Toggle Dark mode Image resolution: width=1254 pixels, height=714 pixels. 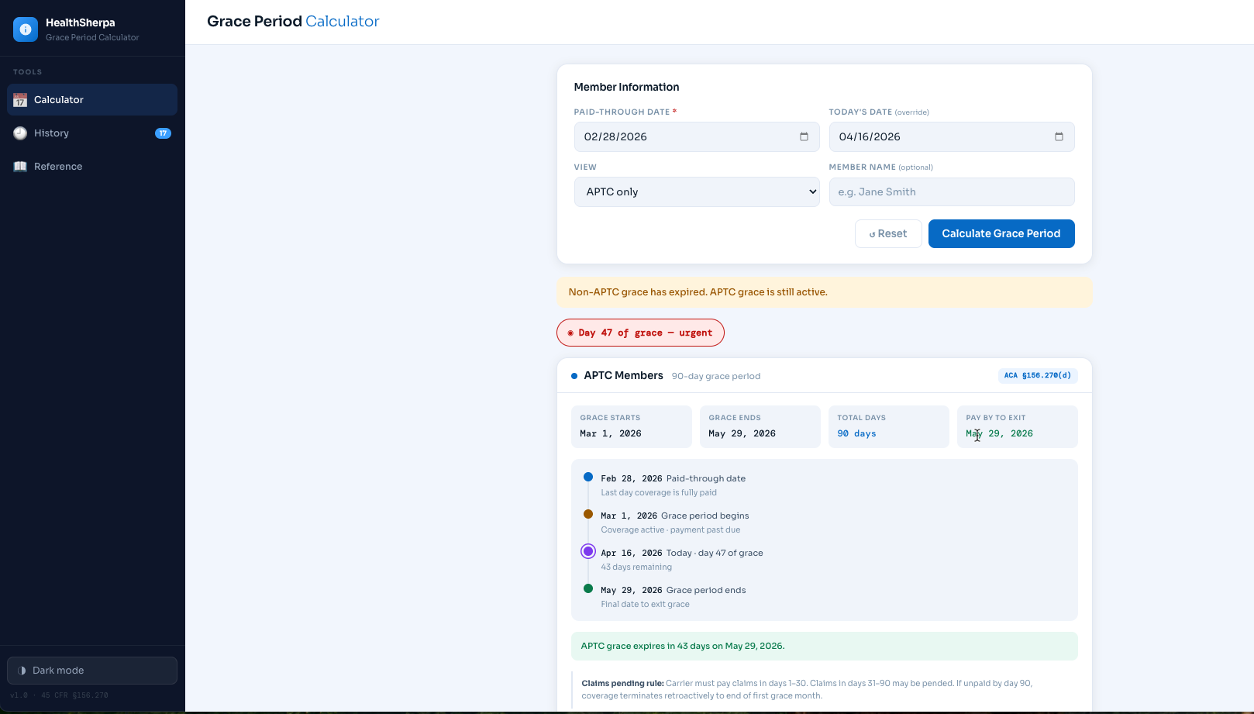[92, 671]
